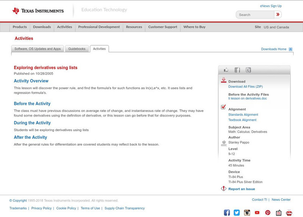Image resolution: width=303 pixels, height=217 pixels.
Task: Click the During the Activity heading
Action: (x=32, y=123)
